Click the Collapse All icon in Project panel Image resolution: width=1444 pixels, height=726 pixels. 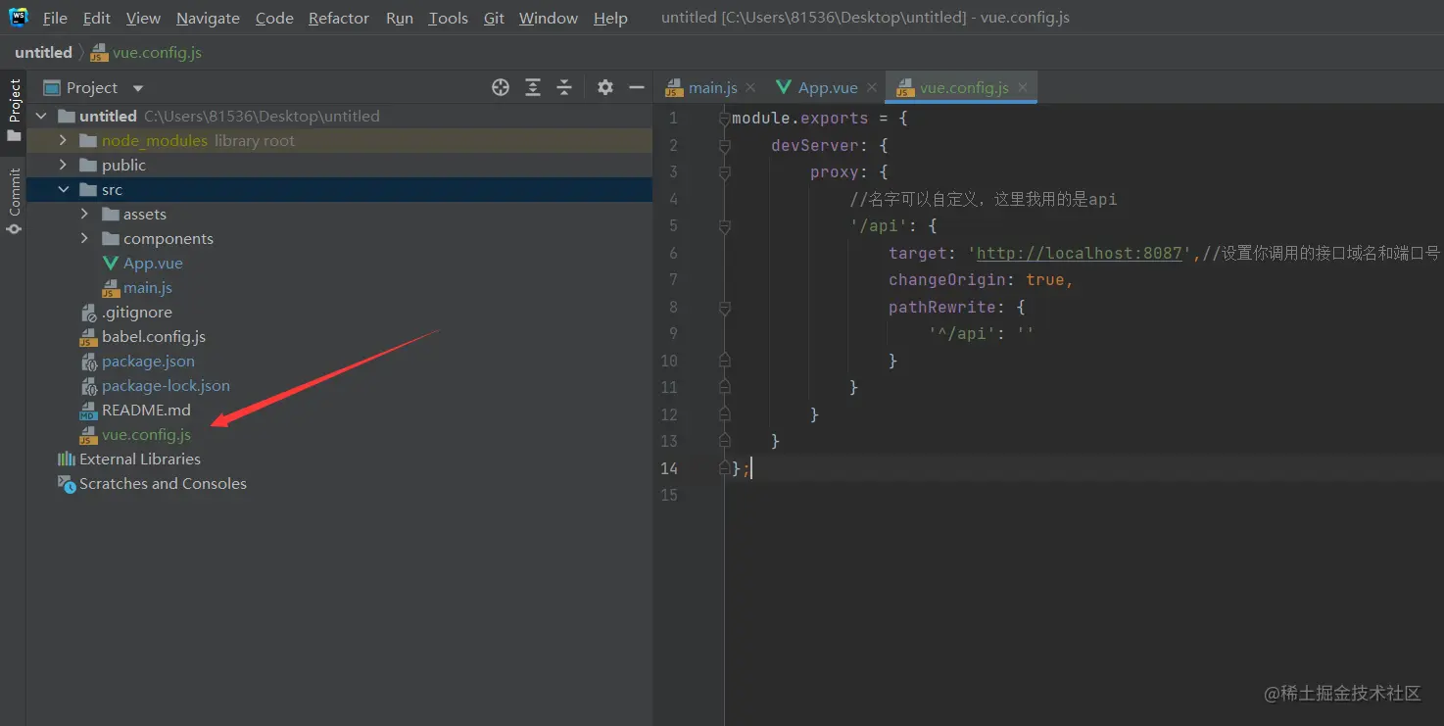click(564, 87)
